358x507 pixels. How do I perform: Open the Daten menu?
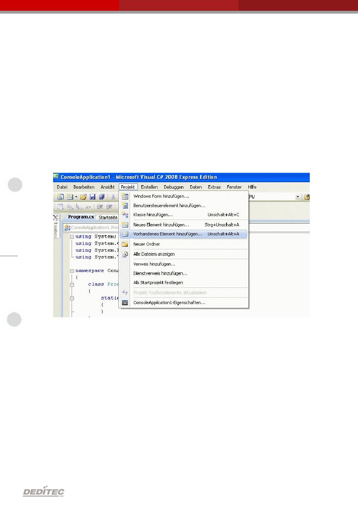[x=196, y=187]
